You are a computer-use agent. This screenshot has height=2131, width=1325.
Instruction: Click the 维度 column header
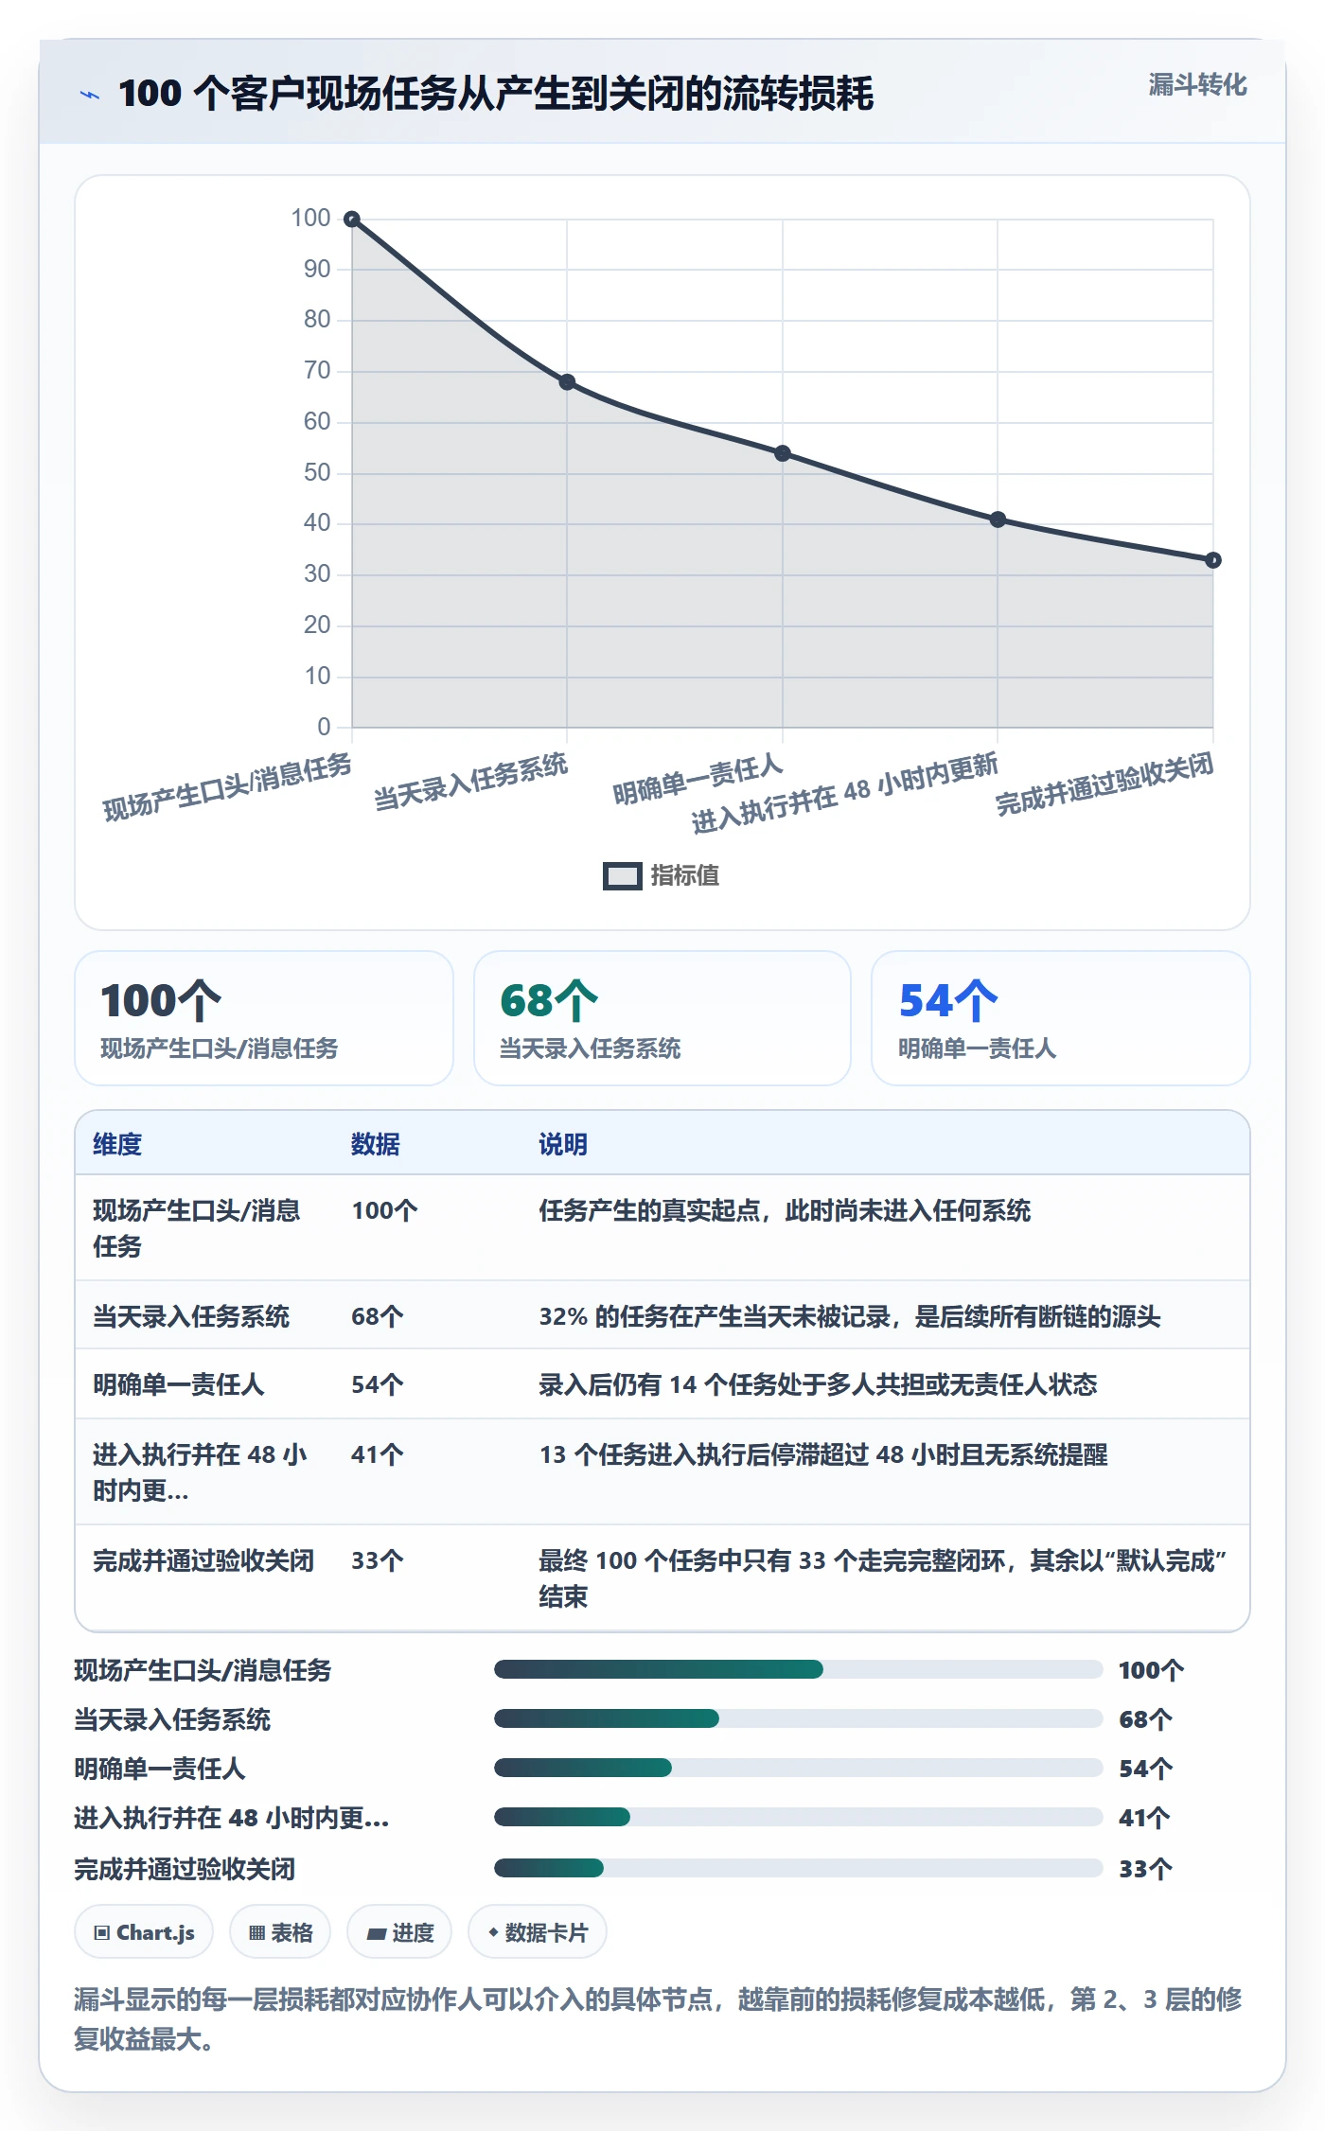click(117, 1144)
